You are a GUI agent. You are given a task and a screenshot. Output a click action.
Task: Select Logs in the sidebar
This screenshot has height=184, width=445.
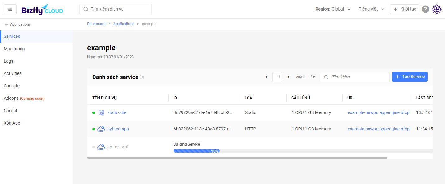point(9,61)
